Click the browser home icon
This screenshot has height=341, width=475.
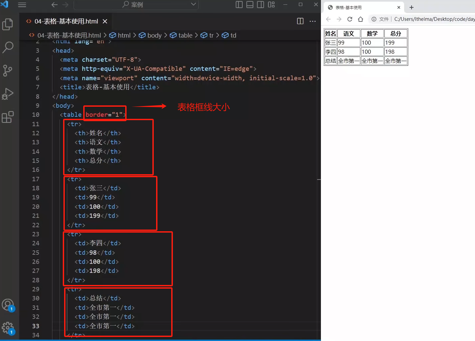(361, 19)
